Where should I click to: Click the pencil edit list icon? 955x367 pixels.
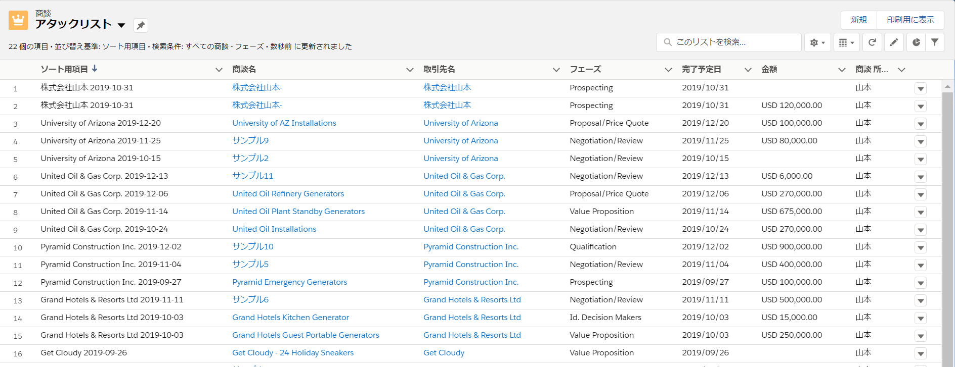pos(894,42)
